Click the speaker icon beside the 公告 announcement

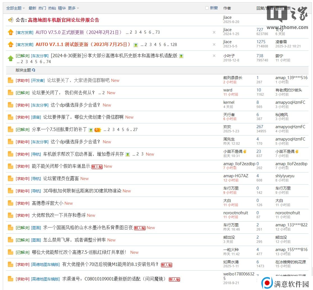click(x=11, y=20)
